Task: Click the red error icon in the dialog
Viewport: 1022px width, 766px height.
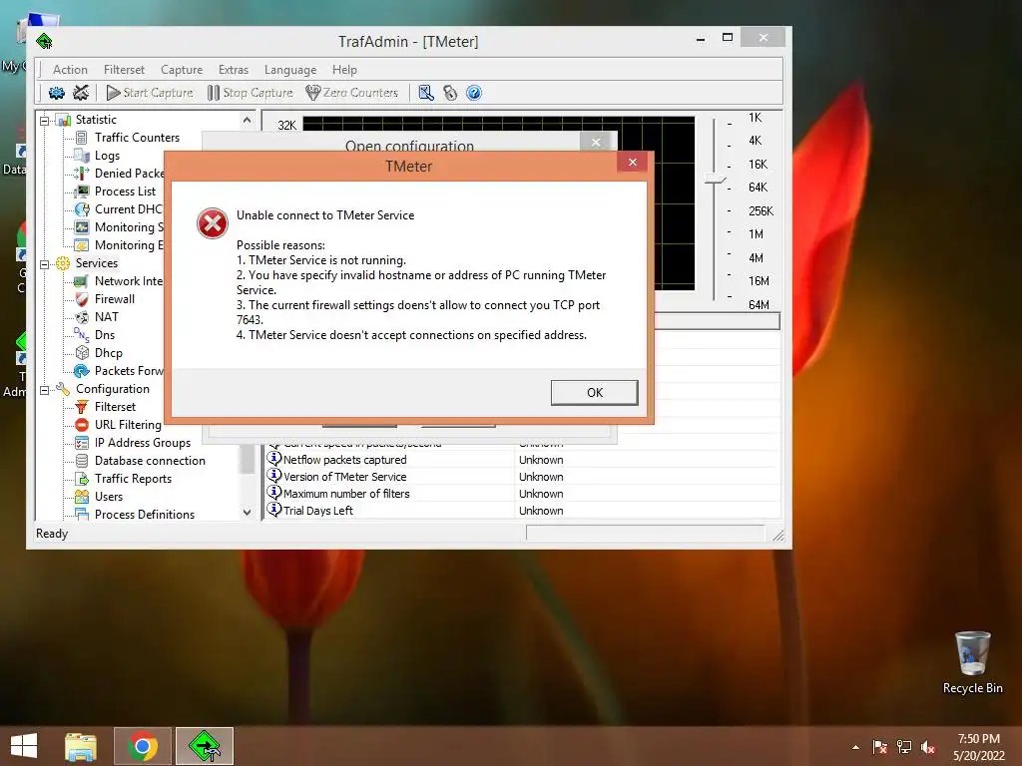Action: point(213,223)
